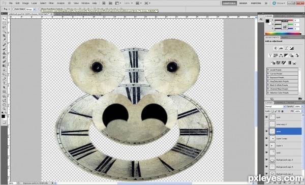
Task: Open the Filter menu
Action: (x=51, y=3)
